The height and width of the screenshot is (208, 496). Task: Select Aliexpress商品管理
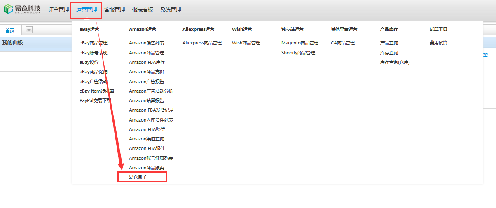(202, 43)
